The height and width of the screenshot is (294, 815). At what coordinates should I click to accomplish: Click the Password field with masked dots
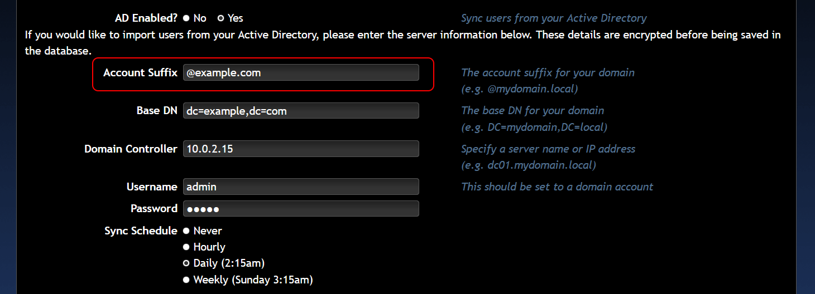point(301,209)
